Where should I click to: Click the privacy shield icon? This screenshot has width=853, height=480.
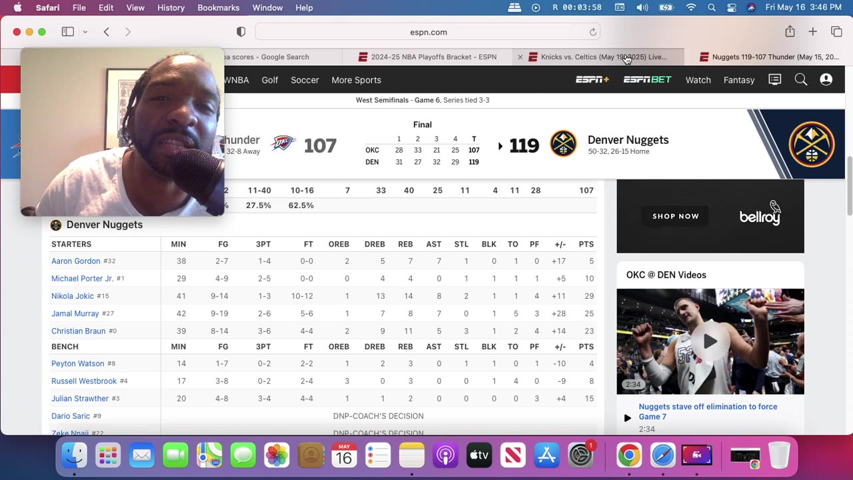tap(241, 32)
